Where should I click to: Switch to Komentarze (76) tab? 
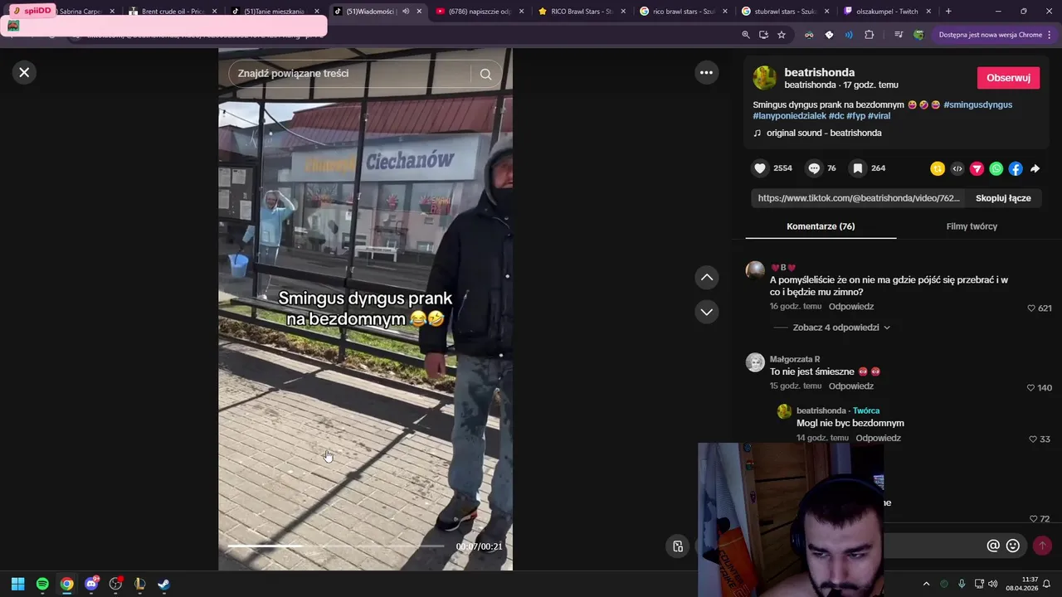(821, 226)
